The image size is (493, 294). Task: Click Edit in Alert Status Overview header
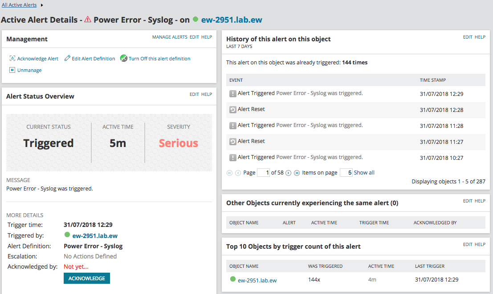tap(194, 94)
